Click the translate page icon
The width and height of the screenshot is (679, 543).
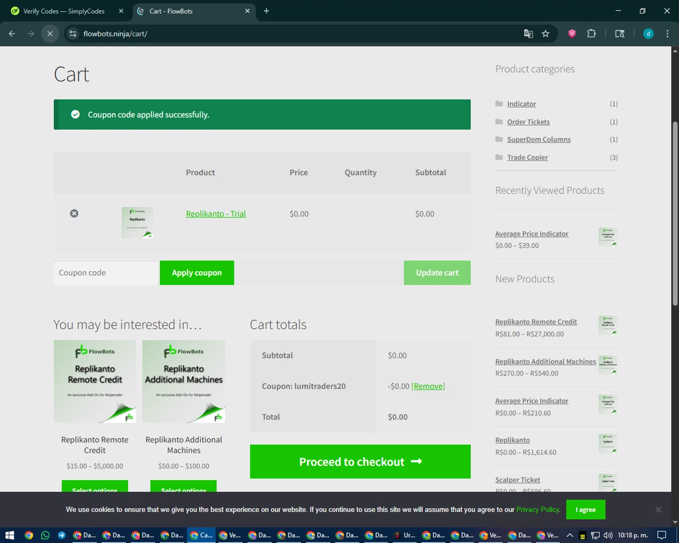tap(528, 33)
